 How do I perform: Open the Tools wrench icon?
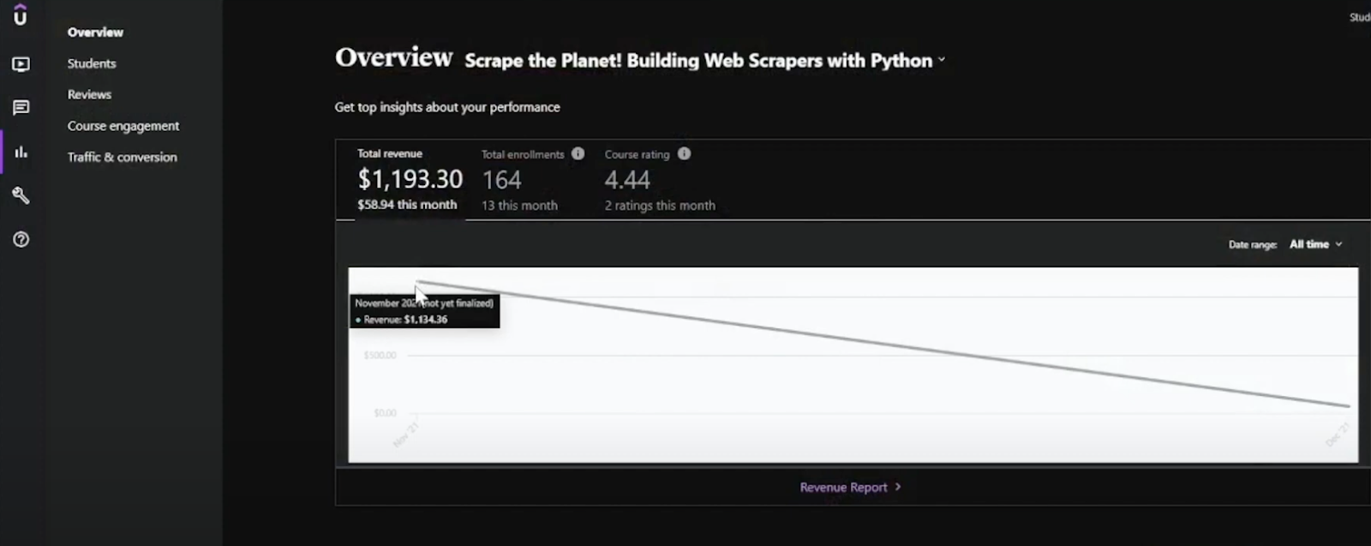pos(21,195)
